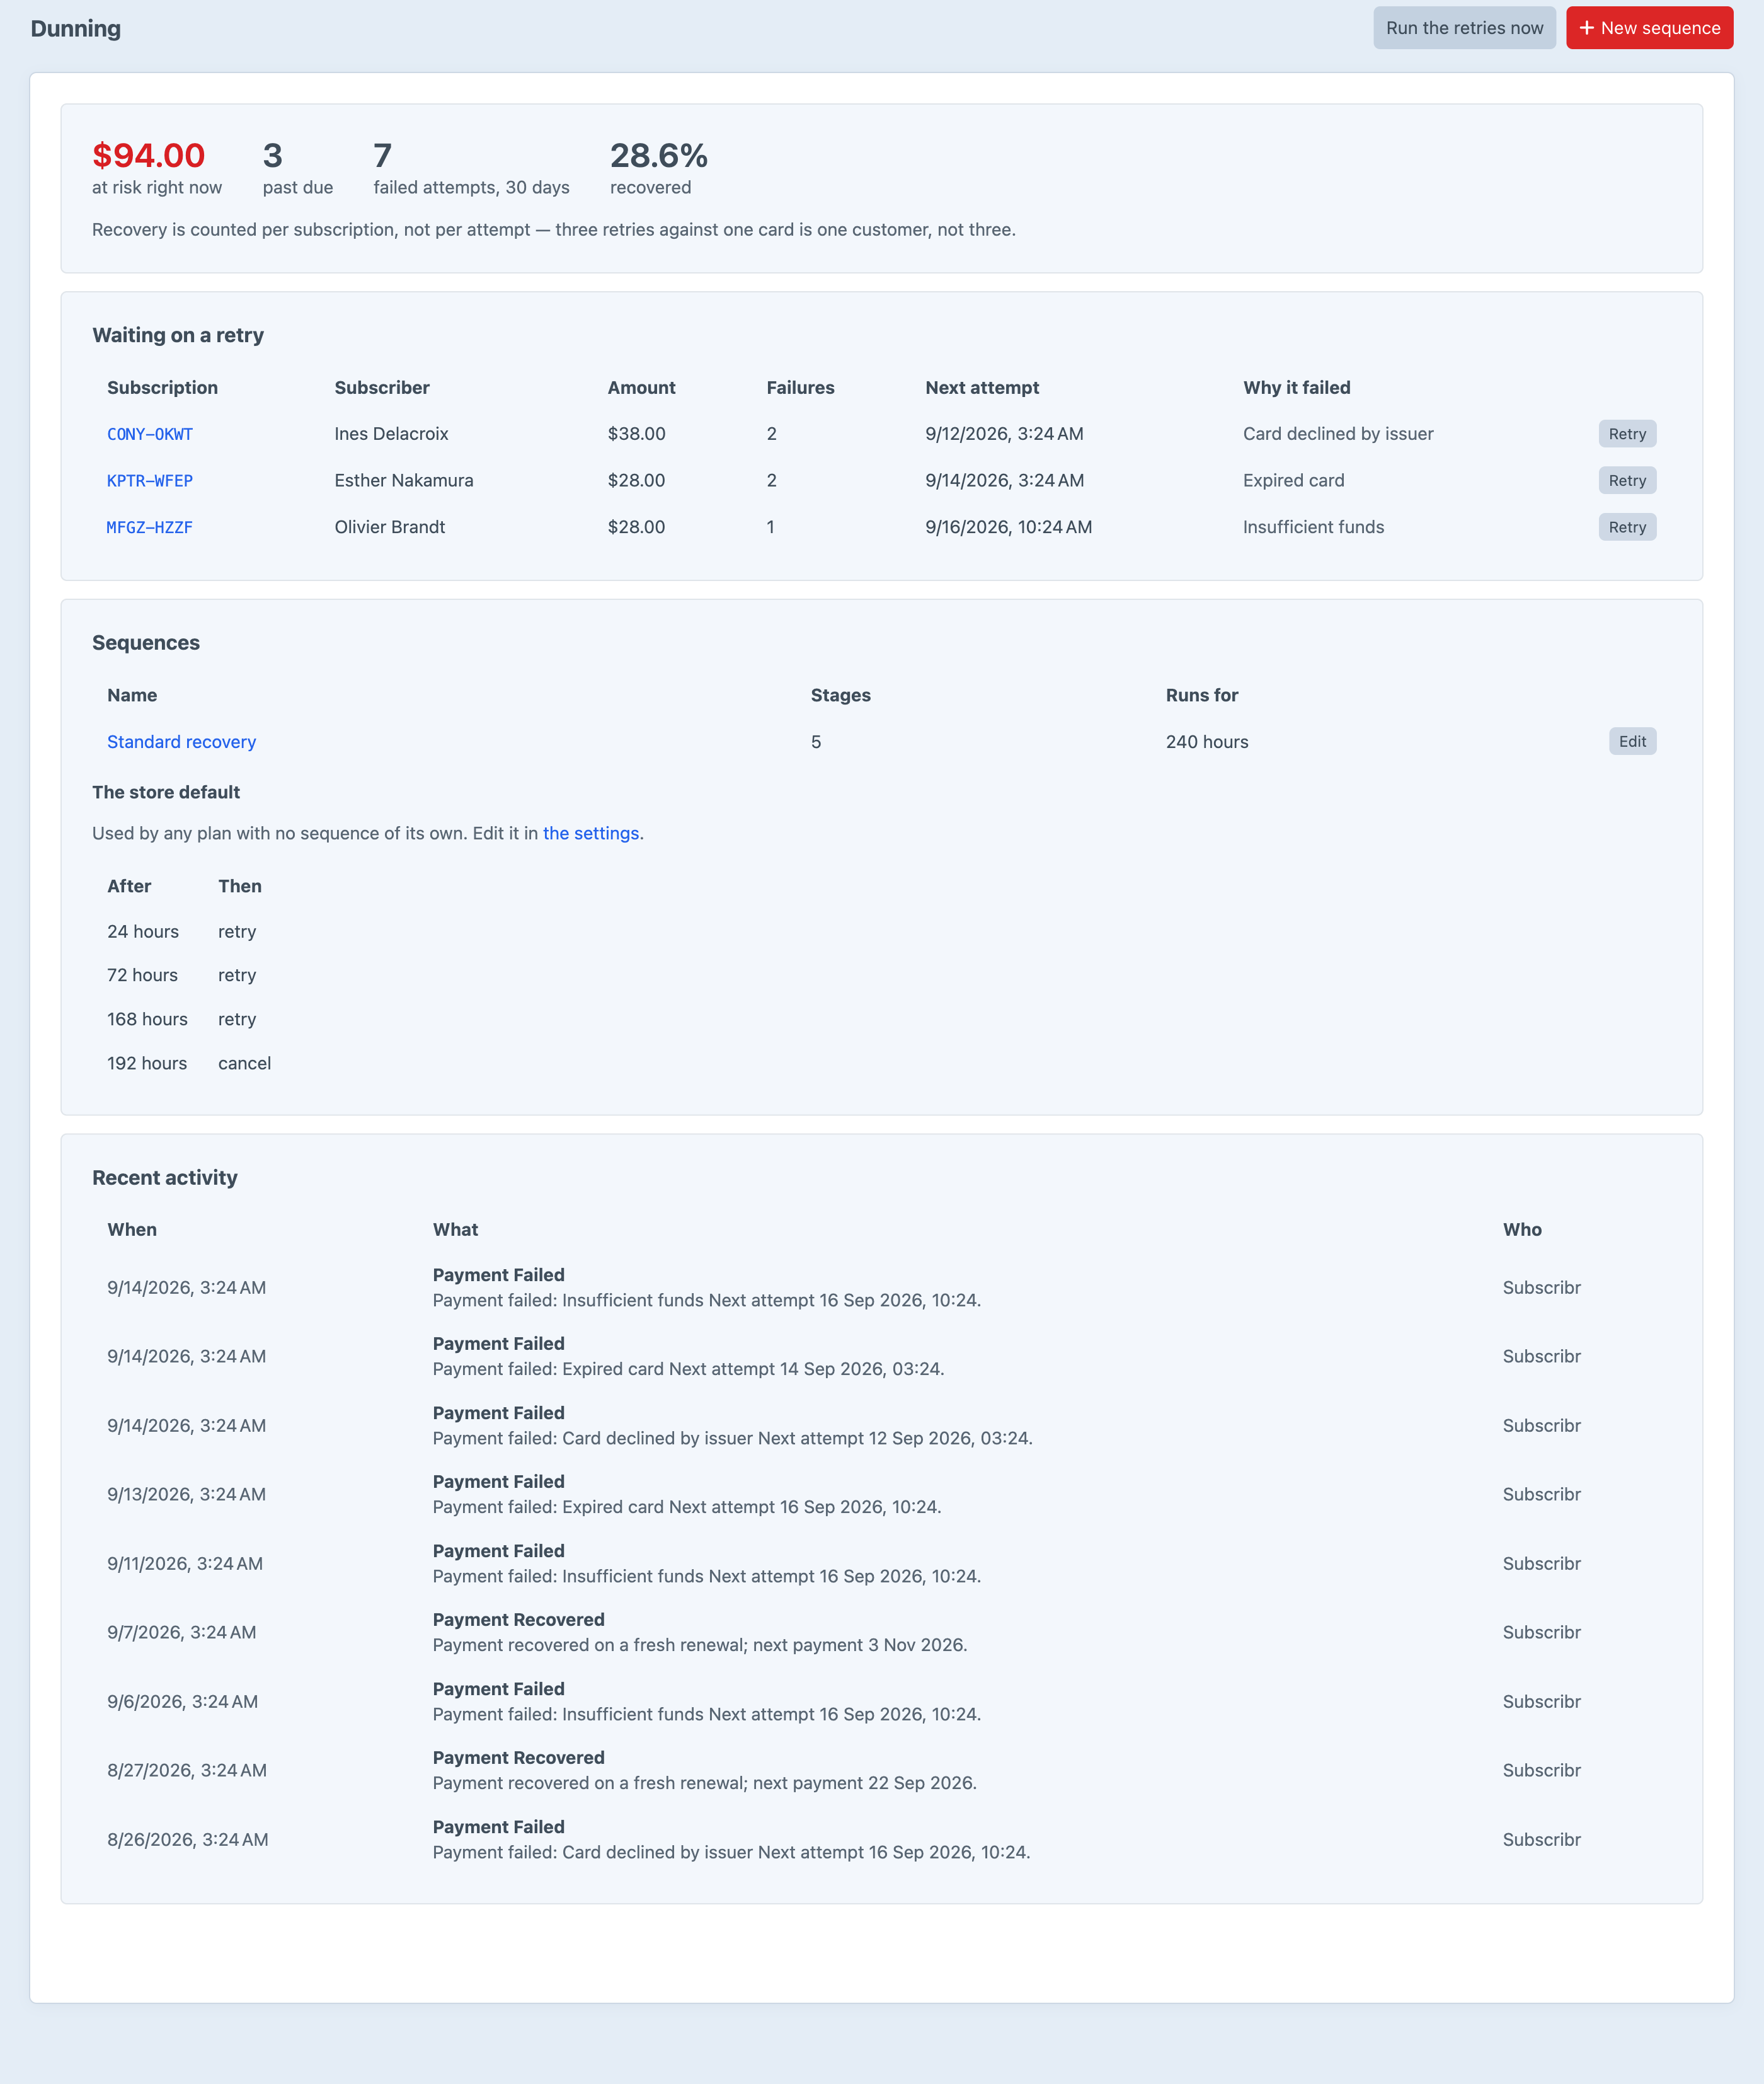The width and height of the screenshot is (1764, 2084).
Task: Select the 192 hours cancel stage
Action: point(189,1064)
